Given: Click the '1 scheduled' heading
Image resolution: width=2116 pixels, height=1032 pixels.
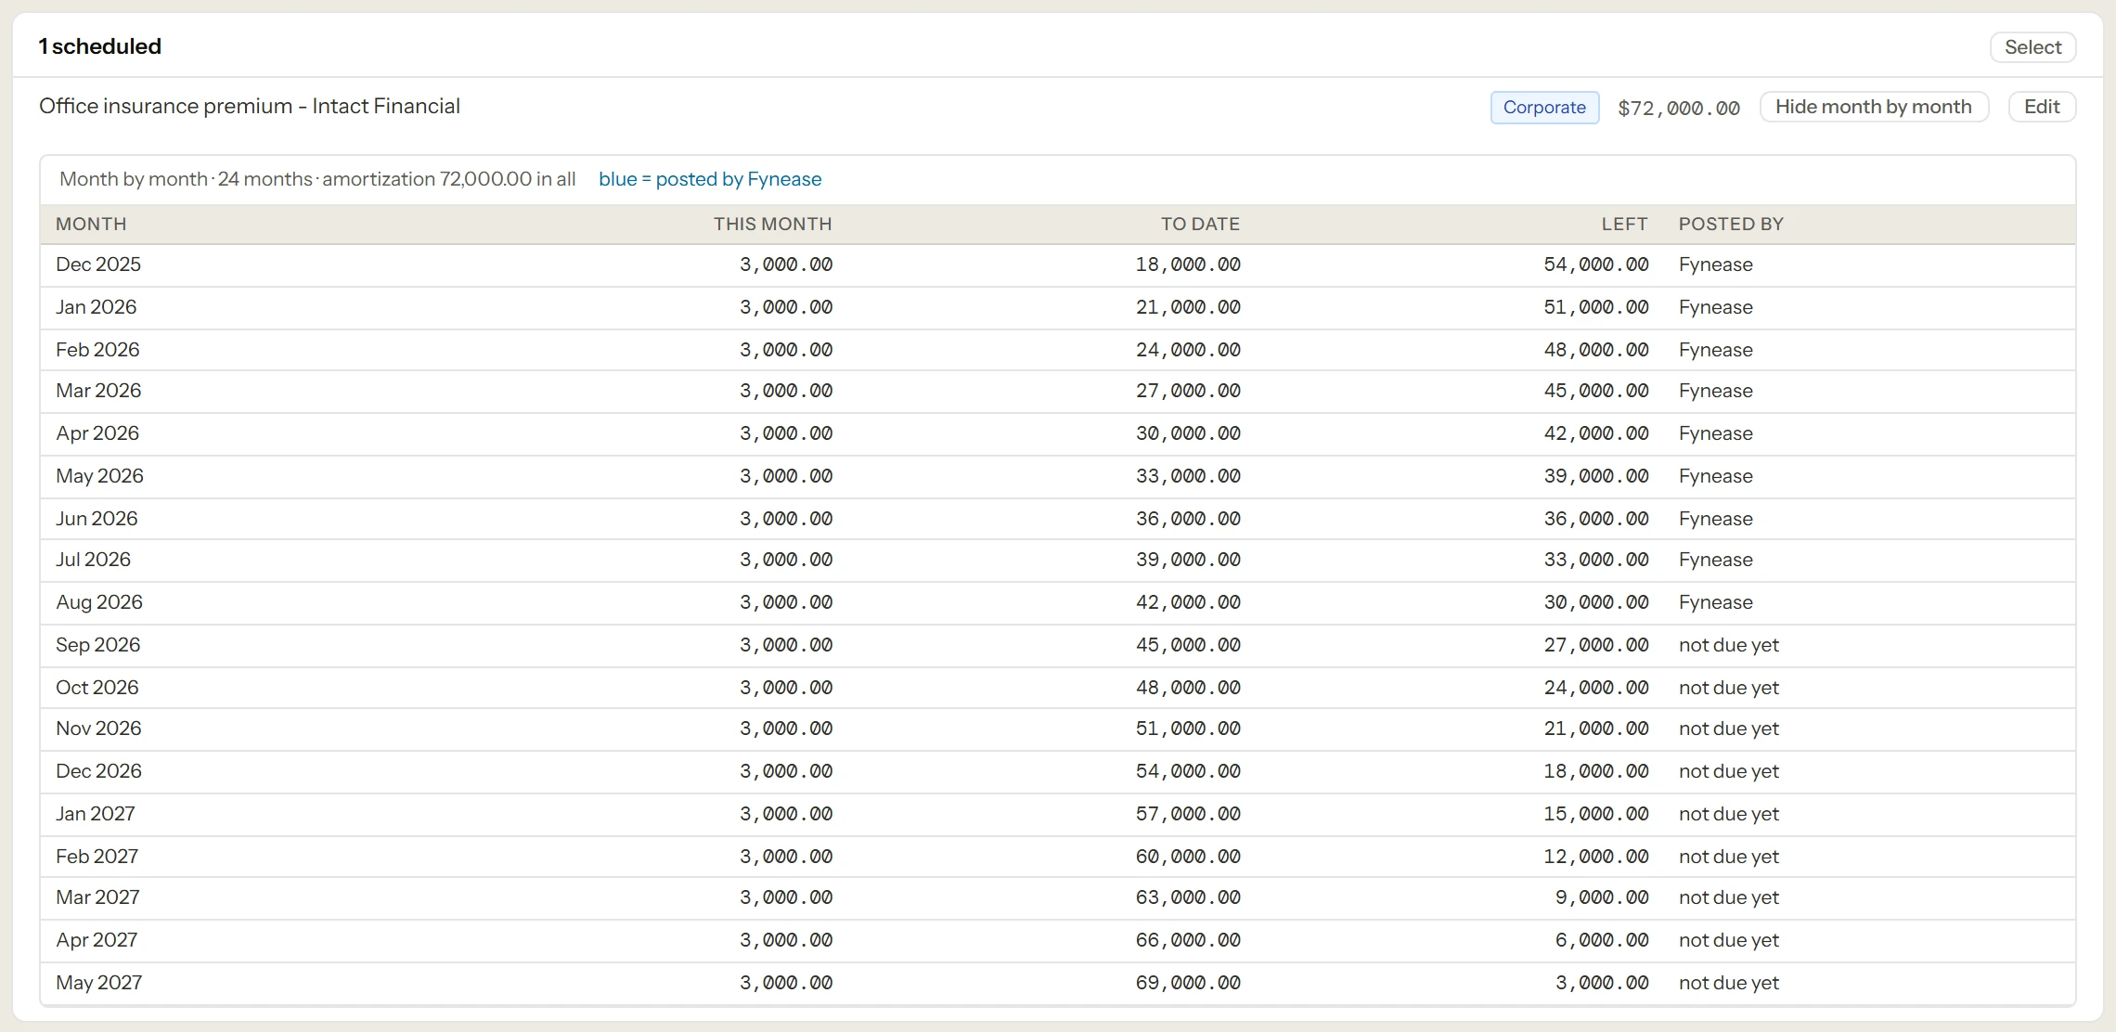Looking at the screenshot, I should point(99,46).
